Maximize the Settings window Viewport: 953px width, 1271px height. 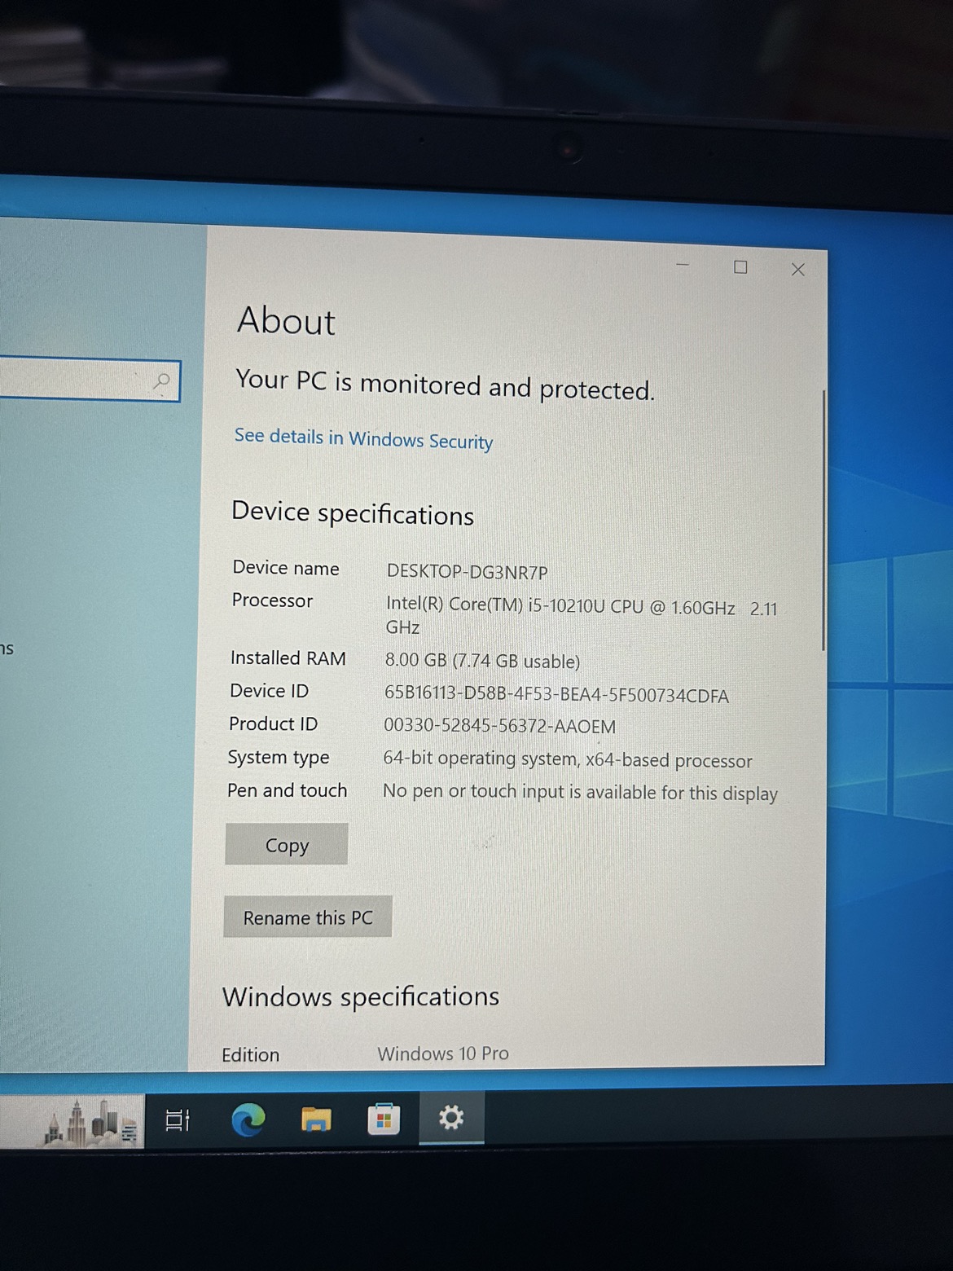[740, 267]
